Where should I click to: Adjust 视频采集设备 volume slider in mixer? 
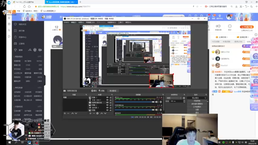(x=134, y=110)
